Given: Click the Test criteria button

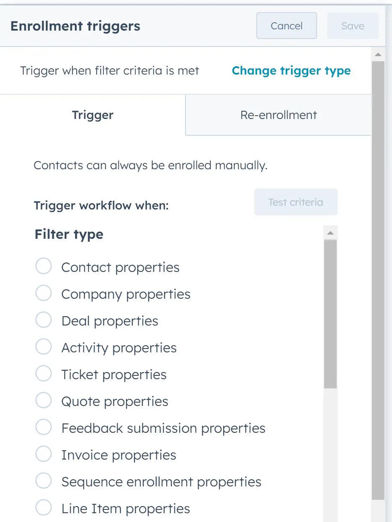Looking at the screenshot, I should pyautogui.click(x=296, y=202).
